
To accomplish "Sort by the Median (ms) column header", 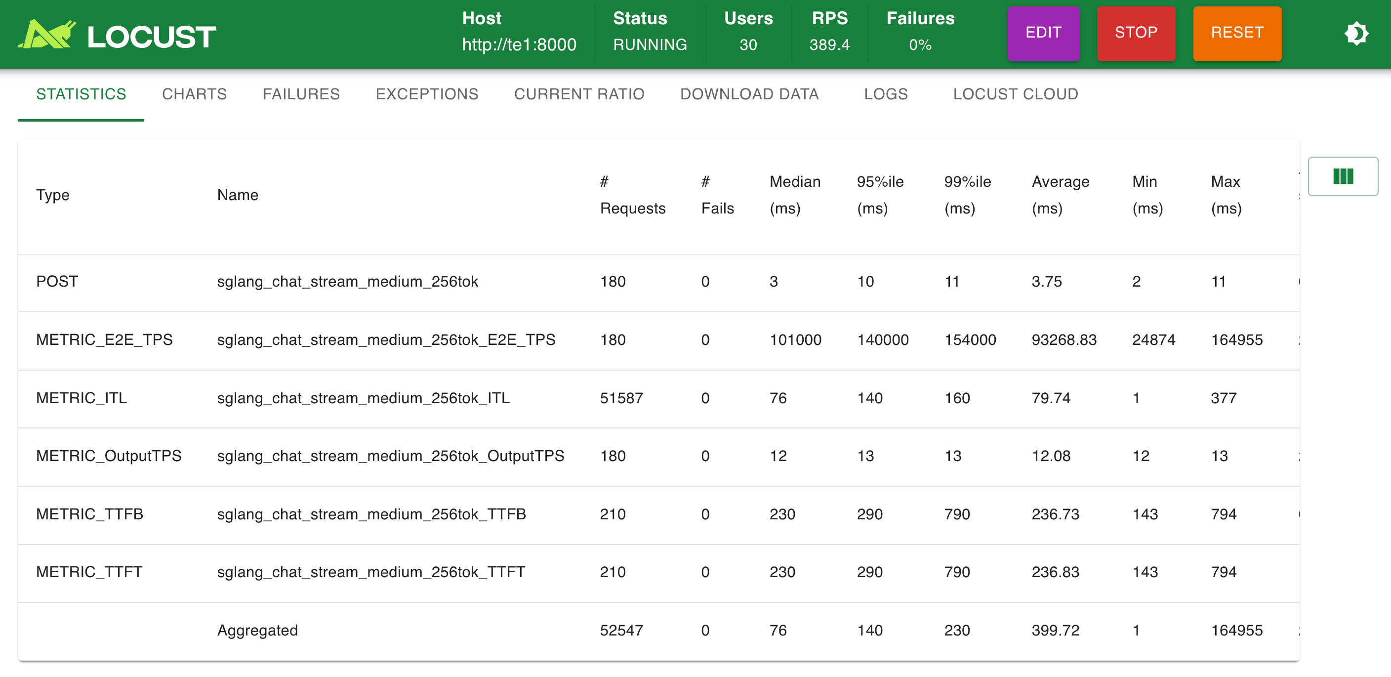I will (x=794, y=195).
